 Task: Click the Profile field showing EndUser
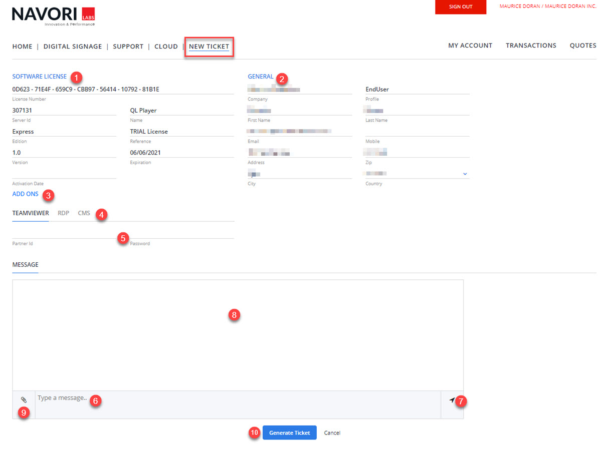click(x=418, y=89)
